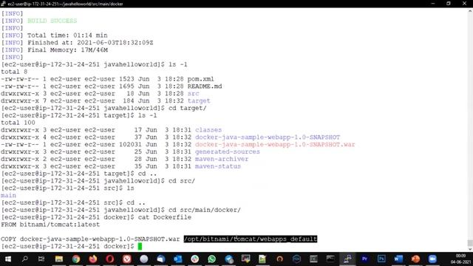Open taskbar Search magnifier

pyautogui.click(x=25, y=259)
